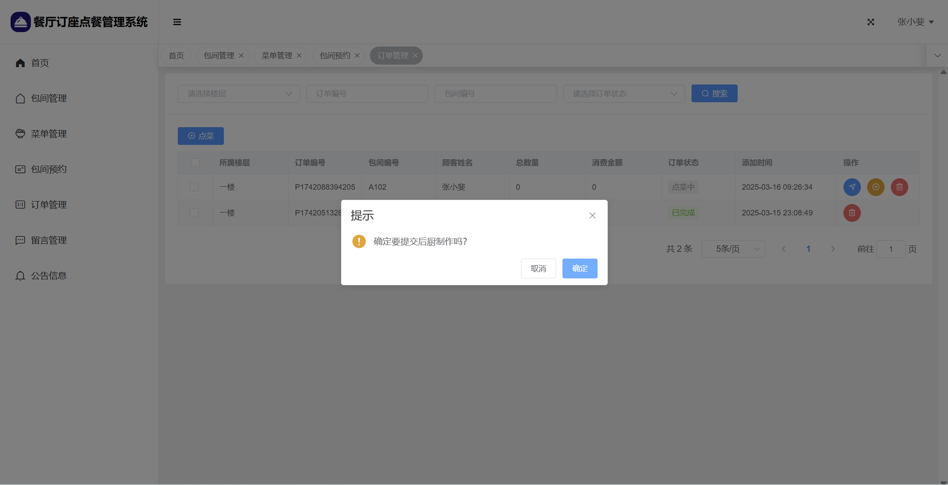Click the 订单编号 search input field

pyautogui.click(x=367, y=93)
